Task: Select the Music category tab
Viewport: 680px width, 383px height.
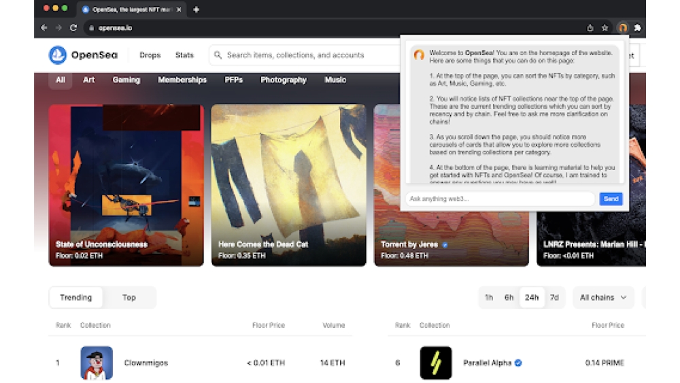Action: 335,80
